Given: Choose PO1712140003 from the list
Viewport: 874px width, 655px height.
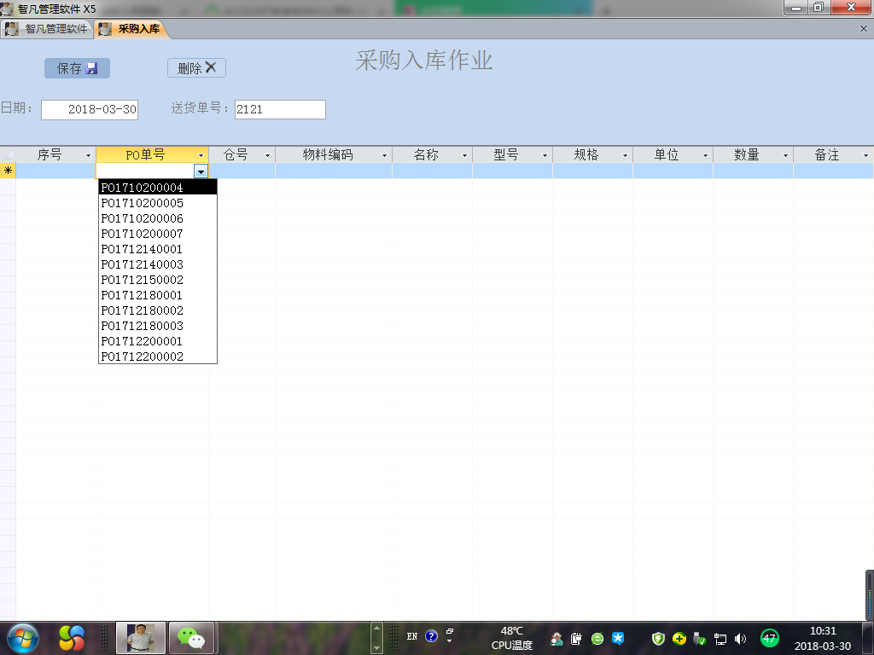Looking at the screenshot, I should (x=158, y=264).
